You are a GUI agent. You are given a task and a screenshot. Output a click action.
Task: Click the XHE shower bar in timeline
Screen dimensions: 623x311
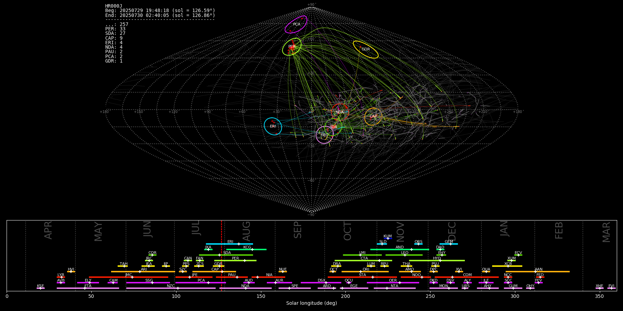[599, 288]
